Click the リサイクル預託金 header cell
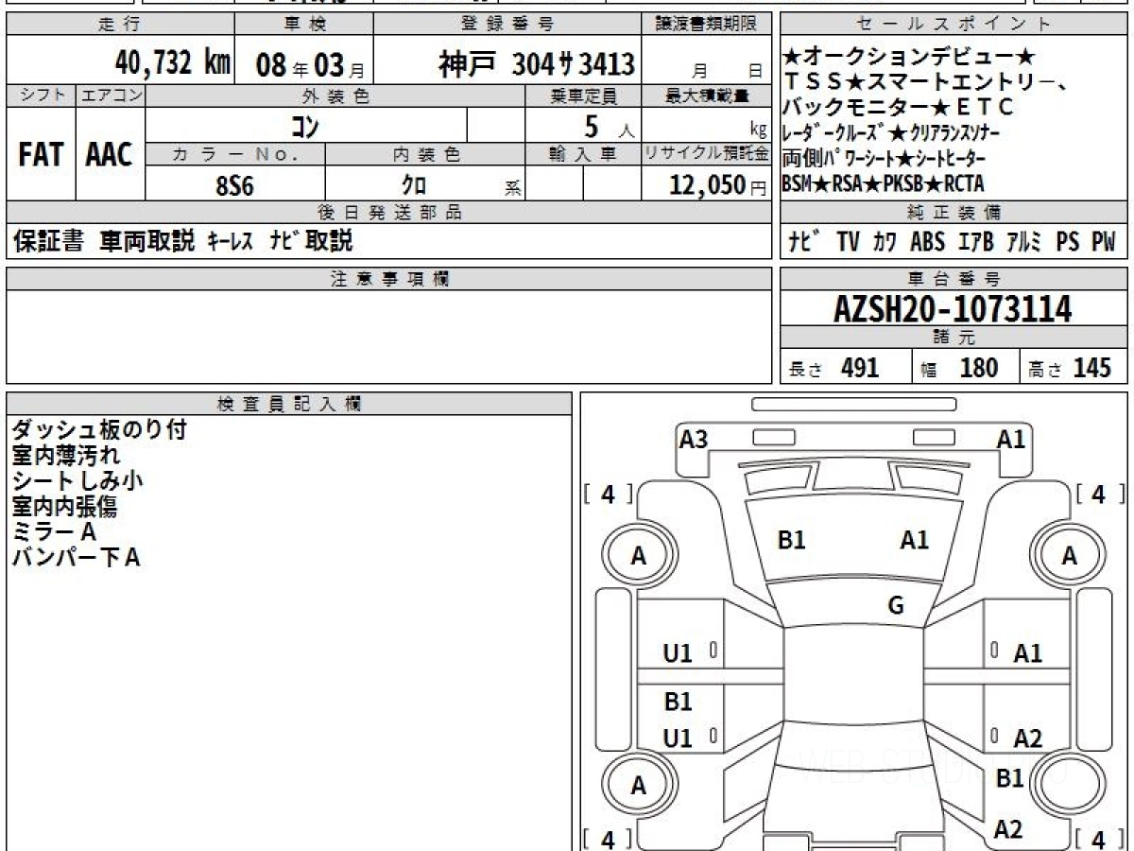 [x=707, y=154]
